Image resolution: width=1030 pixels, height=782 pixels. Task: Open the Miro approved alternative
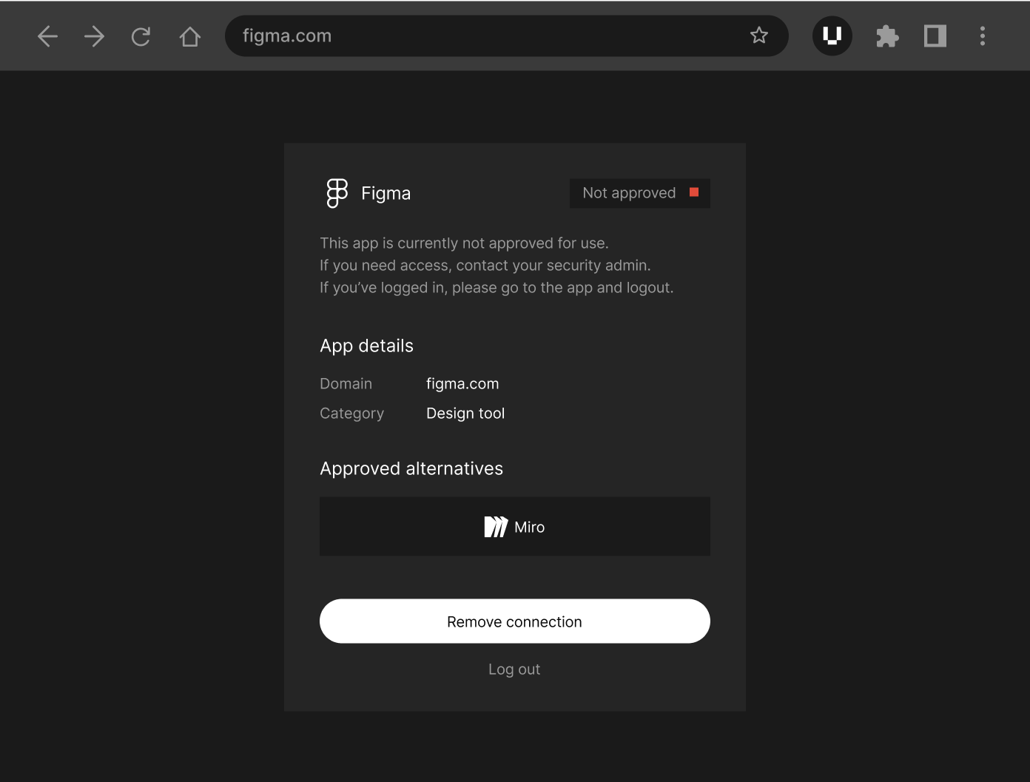coord(515,527)
